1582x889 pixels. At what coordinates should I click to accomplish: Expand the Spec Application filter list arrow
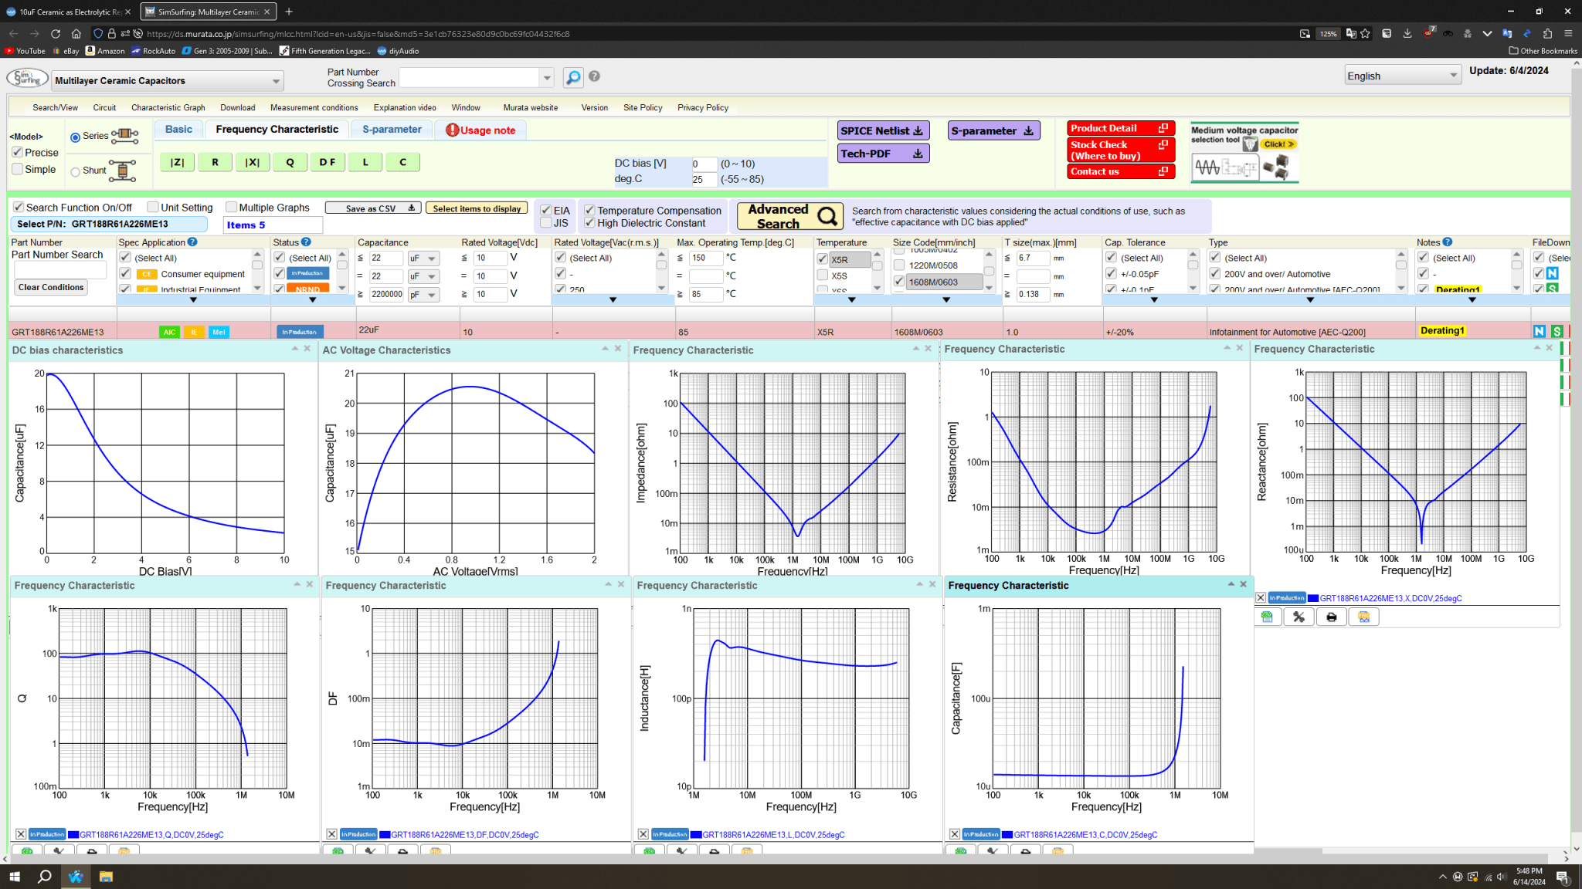pos(193,300)
